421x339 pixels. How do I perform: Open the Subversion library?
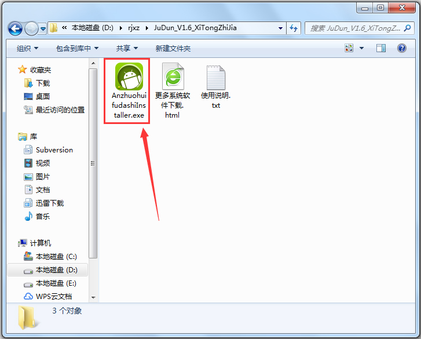(x=54, y=150)
